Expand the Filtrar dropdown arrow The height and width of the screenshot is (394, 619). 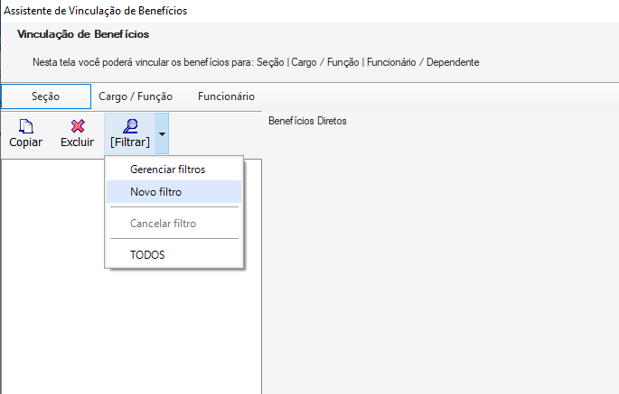(x=162, y=133)
